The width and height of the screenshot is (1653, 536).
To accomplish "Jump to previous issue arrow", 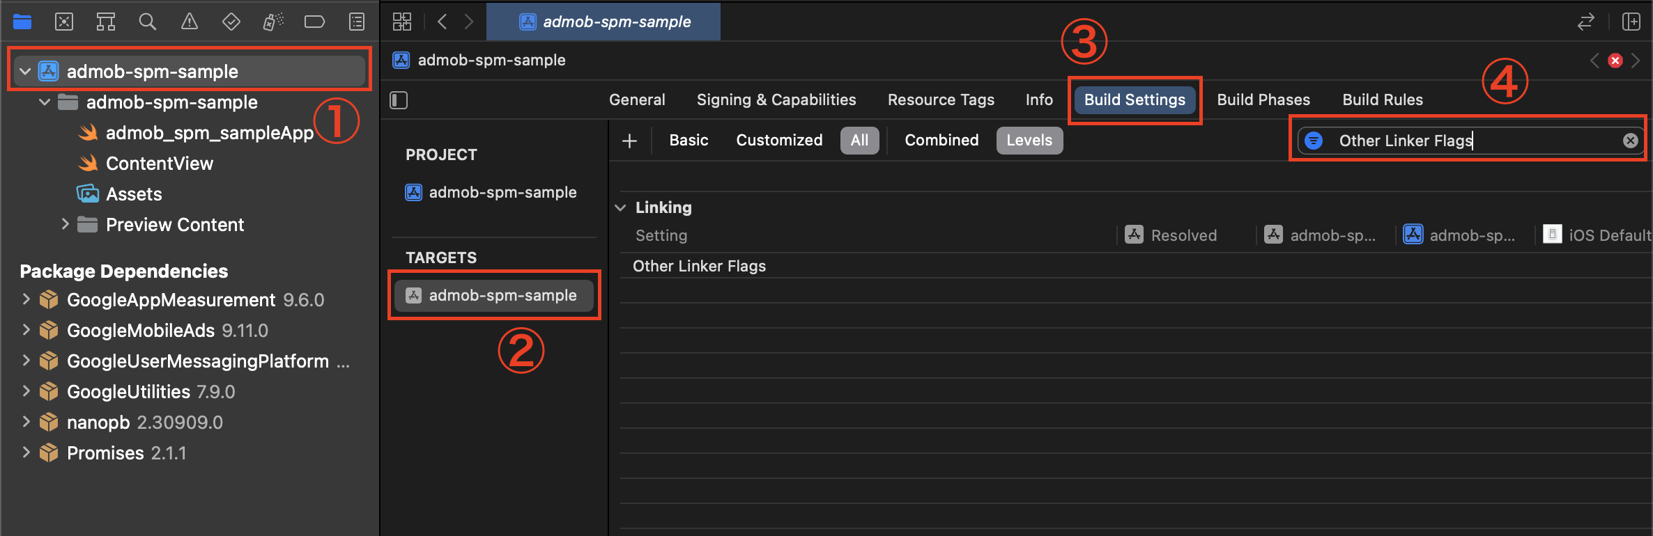I will pos(1594,61).
